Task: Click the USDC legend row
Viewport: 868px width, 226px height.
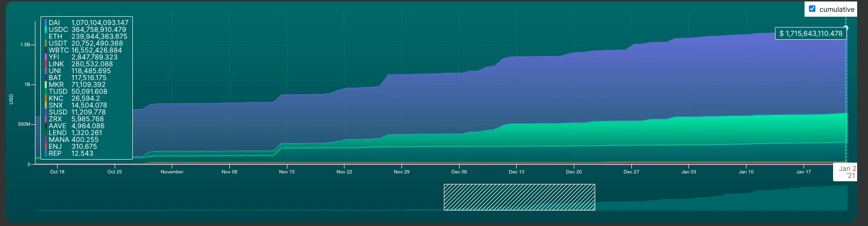Action: pyautogui.click(x=87, y=29)
